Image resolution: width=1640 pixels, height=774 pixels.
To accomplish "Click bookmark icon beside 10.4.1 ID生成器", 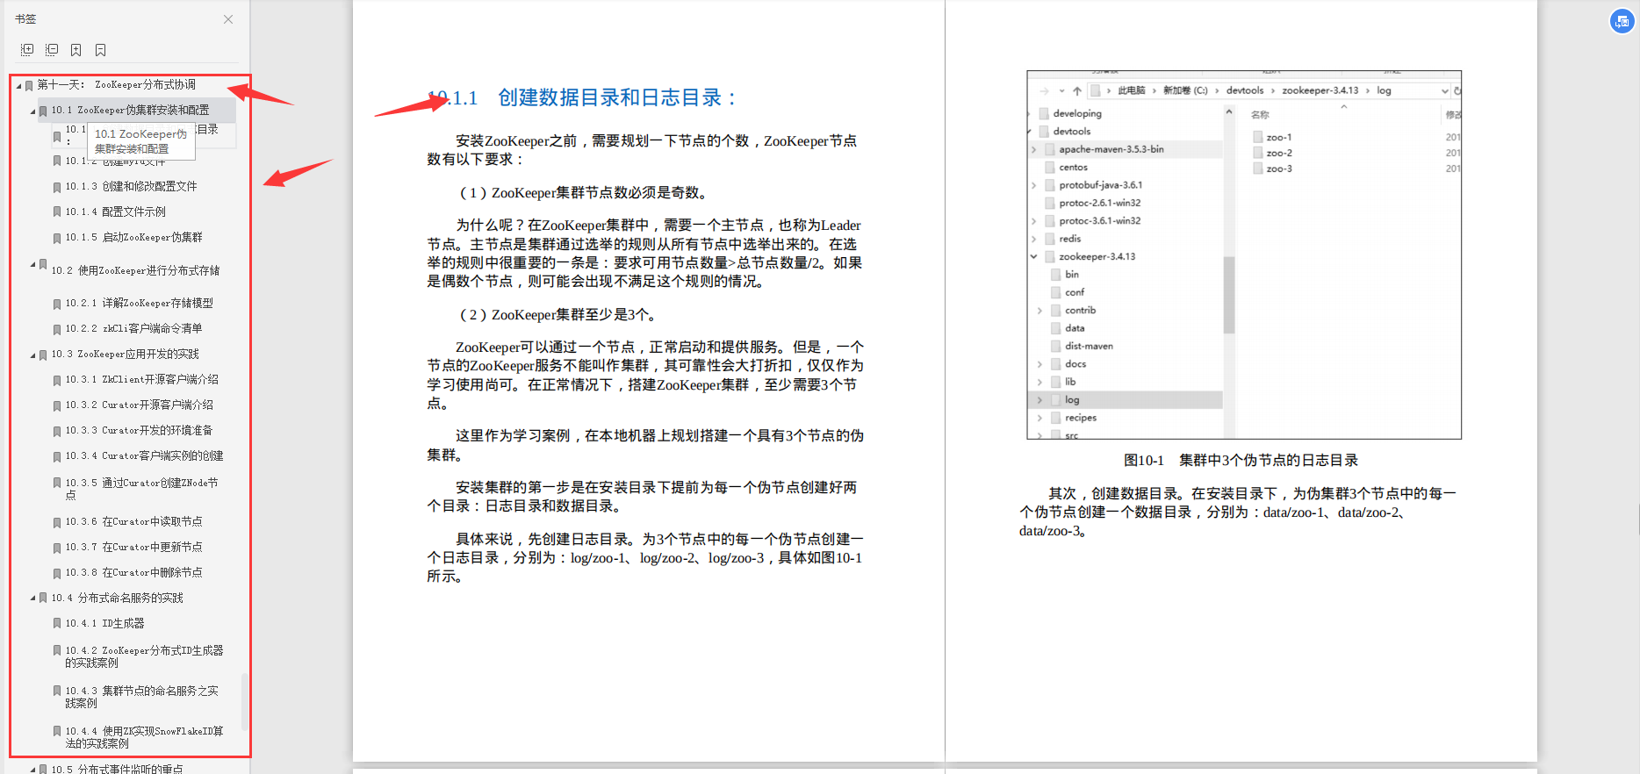I will 57,624.
